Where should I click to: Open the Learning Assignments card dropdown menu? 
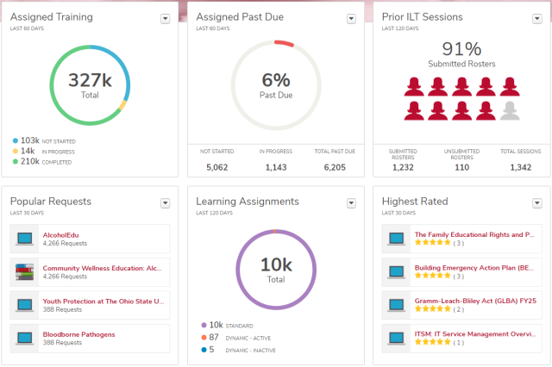(x=351, y=203)
